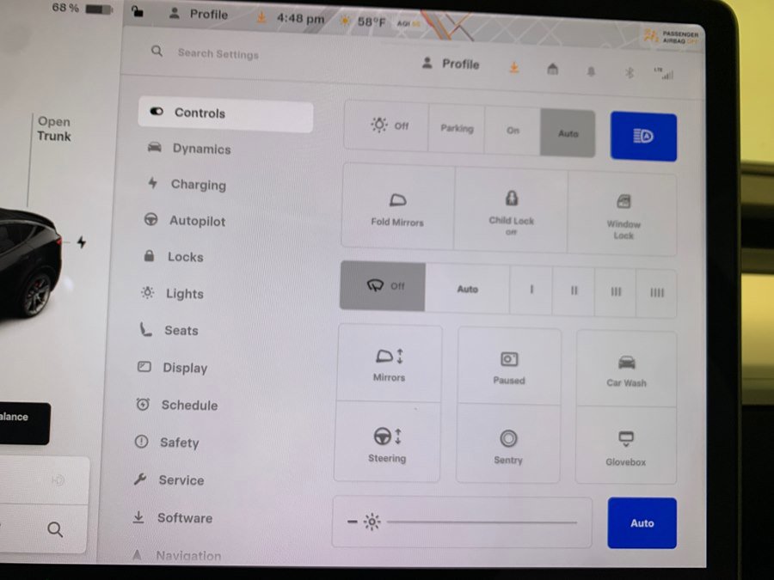Viewport: 774px width, 580px height.
Task: Open the Charging settings section
Action: (187, 185)
